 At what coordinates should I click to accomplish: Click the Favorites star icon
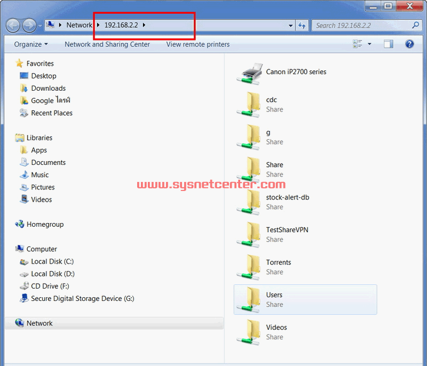[x=19, y=63]
